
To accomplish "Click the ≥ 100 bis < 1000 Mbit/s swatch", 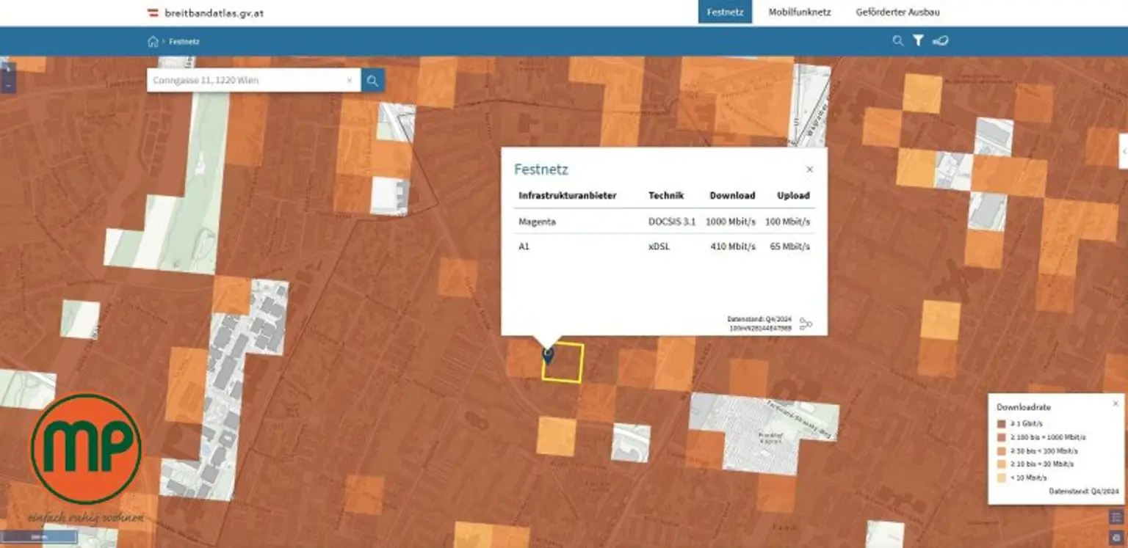I will tap(1001, 437).
